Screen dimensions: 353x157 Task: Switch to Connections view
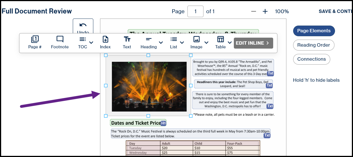click(x=311, y=59)
